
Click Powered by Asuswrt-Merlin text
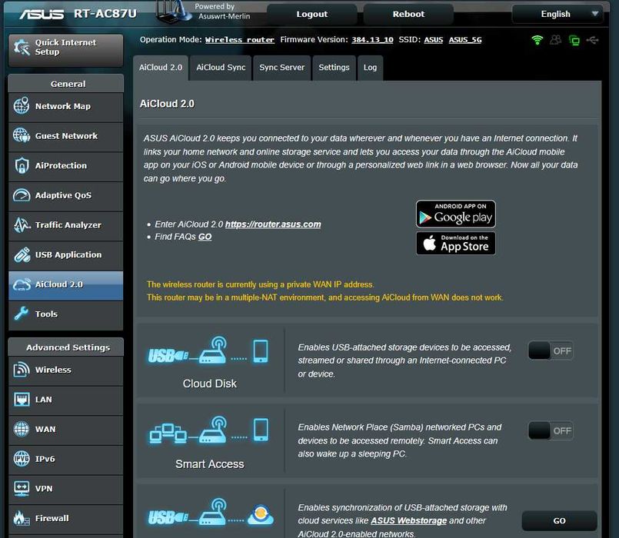(x=224, y=12)
